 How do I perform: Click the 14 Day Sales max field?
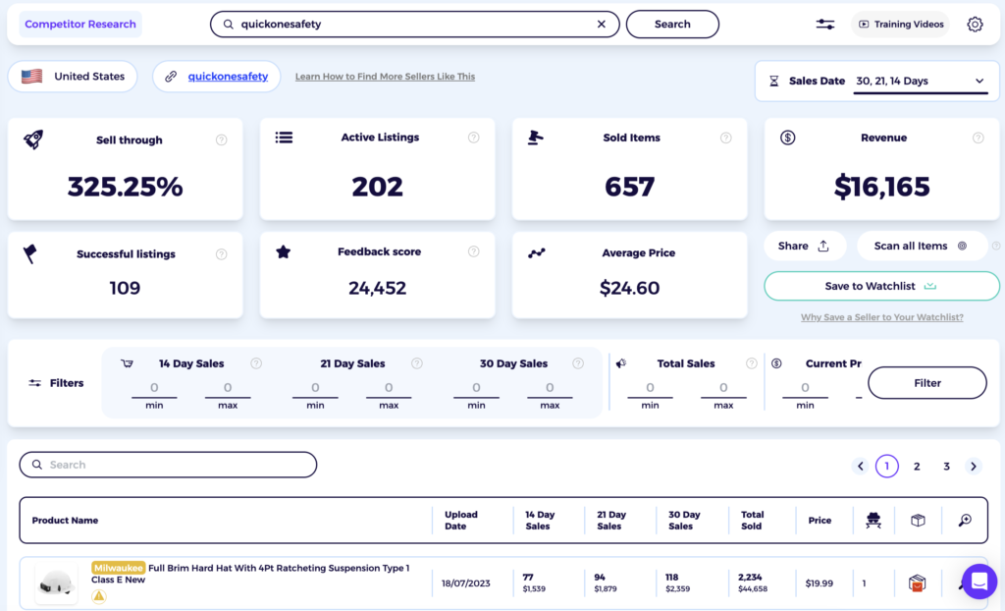click(228, 388)
